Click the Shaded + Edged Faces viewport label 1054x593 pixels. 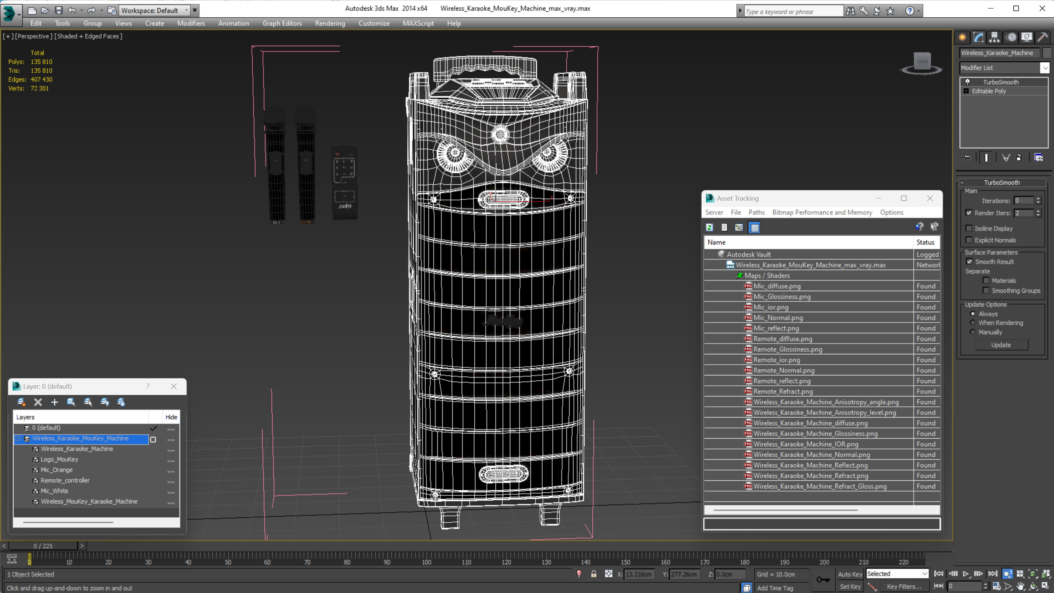click(x=88, y=36)
